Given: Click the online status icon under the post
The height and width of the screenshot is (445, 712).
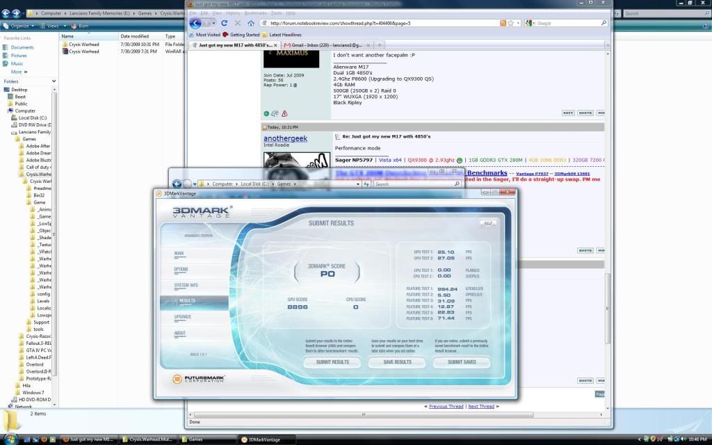Looking at the screenshot, I should pyautogui.click(x=266, y=113).
